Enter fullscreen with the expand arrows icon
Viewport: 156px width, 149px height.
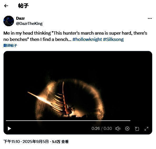tap(146, 129)
